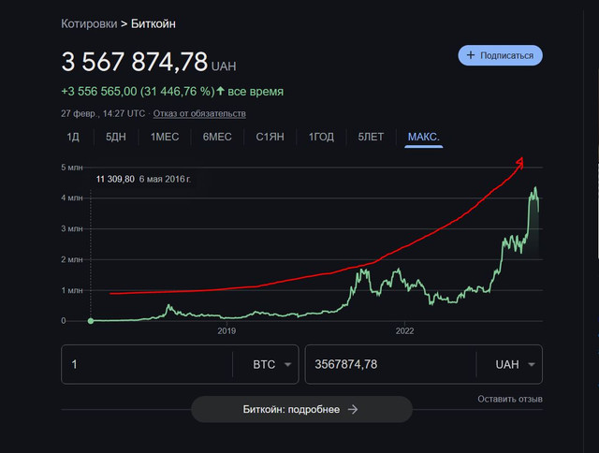Click the Подписаться subscribe button
The height and width of the screenshot is (453, 599).
[x=500, y=55]
